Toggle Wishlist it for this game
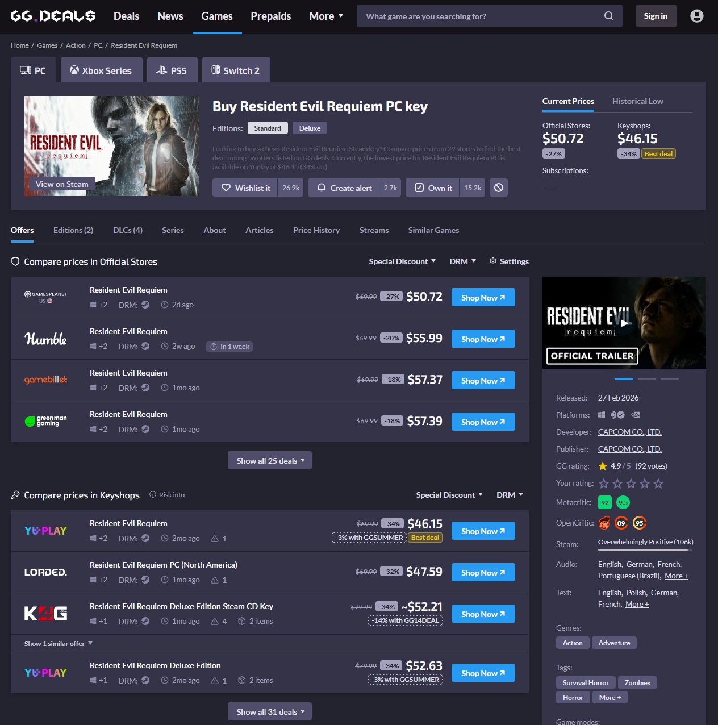The width and height of the screenshot is (718, 725). (245, 188)
